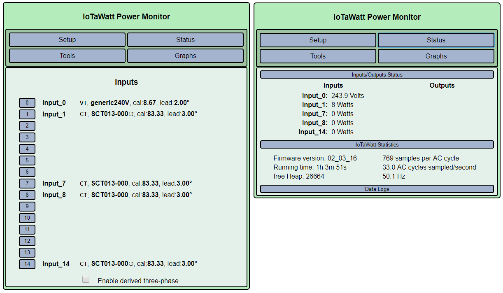503x293 pixels.
Task: Configure unused input channel 2
Action: coord(27,126)
